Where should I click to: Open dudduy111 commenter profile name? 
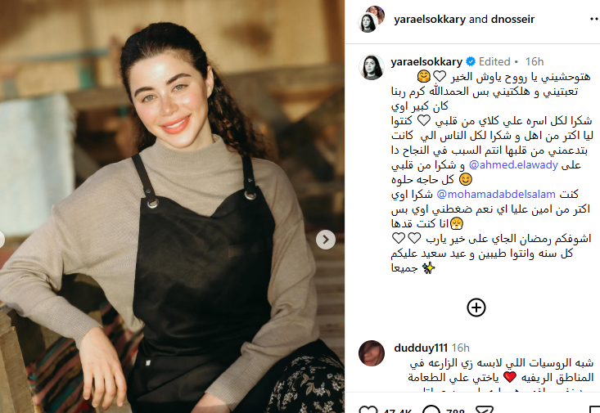[421, 348]
